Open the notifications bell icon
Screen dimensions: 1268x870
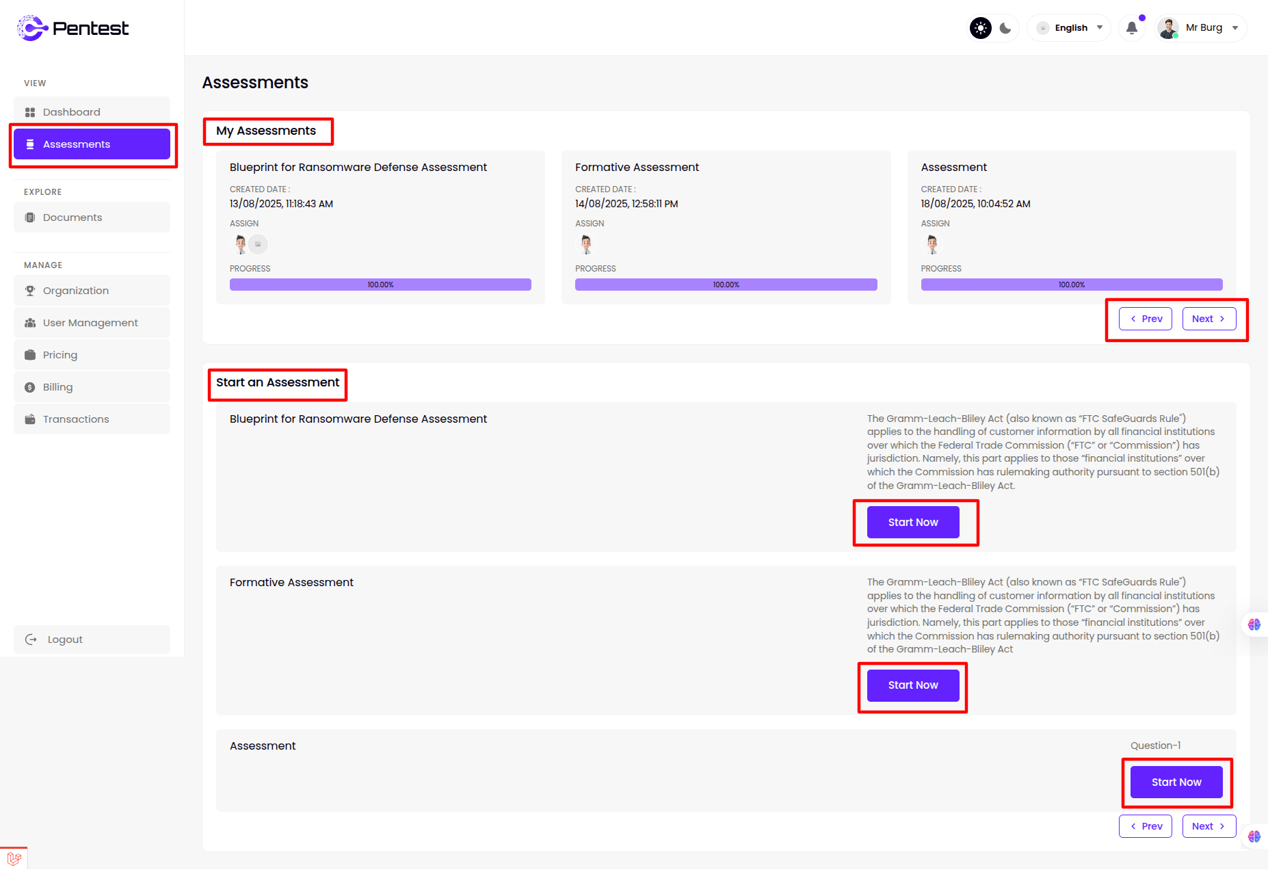point(1132,28)
